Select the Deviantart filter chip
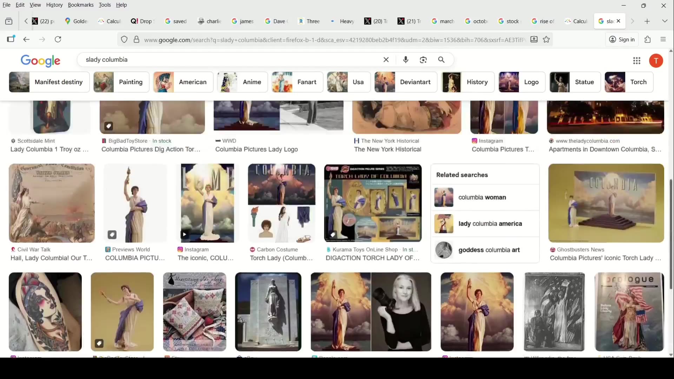The height and width of the screenshot is (379, 674). click(406, 82)
